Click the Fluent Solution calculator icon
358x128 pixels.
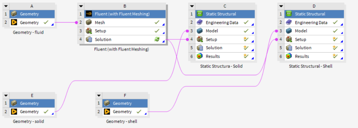(x=89, y=39)
